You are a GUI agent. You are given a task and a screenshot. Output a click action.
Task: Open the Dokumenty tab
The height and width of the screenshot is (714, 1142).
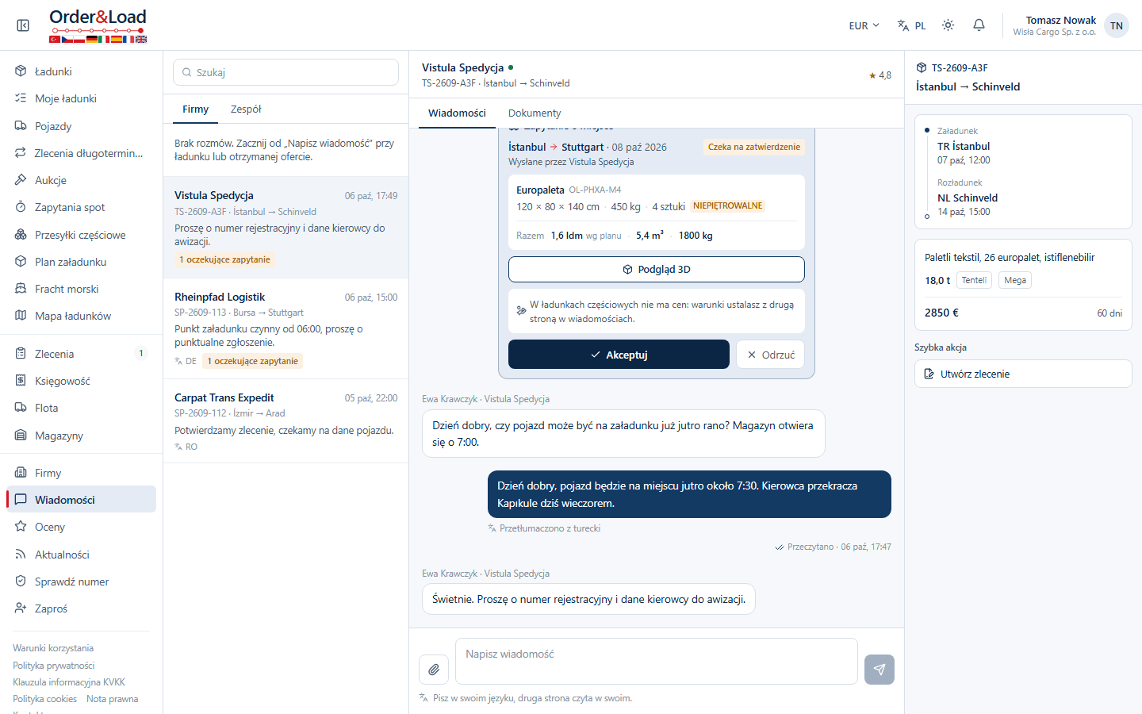coord(535,113)
